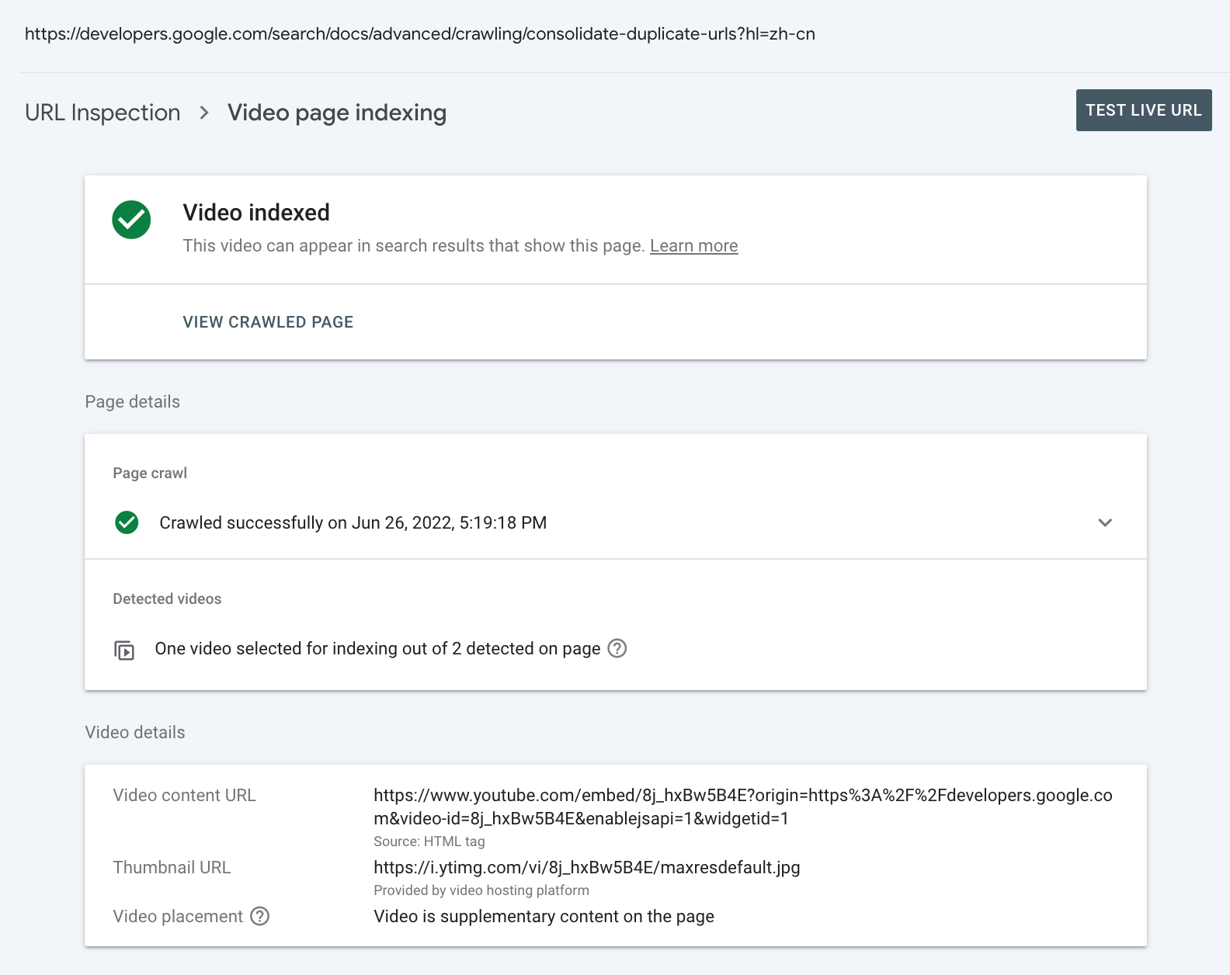Expand the Page crawl details chevron

[x=1105, y=522]
